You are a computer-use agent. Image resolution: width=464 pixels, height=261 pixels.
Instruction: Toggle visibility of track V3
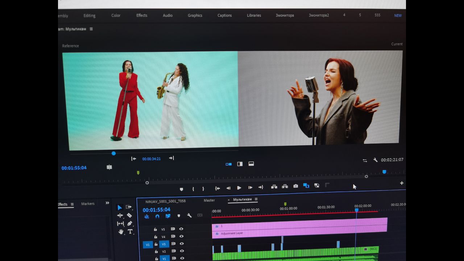182,244
